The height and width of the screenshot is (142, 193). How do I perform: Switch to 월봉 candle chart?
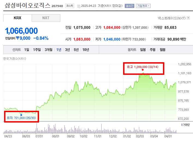[163, 50]
